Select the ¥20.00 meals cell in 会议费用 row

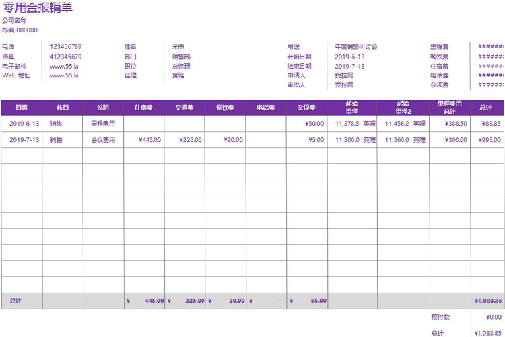225,140
